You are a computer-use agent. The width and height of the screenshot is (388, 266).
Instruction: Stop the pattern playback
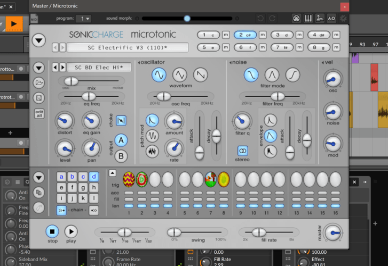52,231
